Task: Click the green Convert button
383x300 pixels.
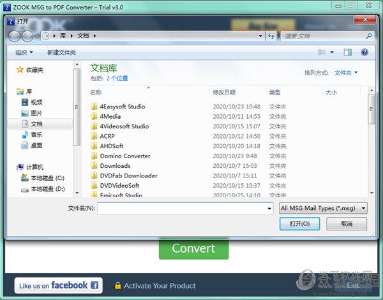Action: (193, 249)
